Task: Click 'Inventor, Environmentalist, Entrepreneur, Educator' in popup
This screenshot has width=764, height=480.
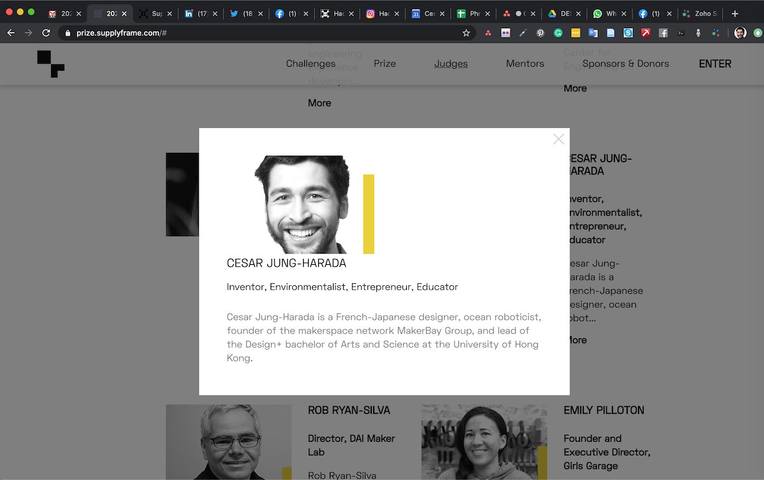Action: click(x=343, y=287)
